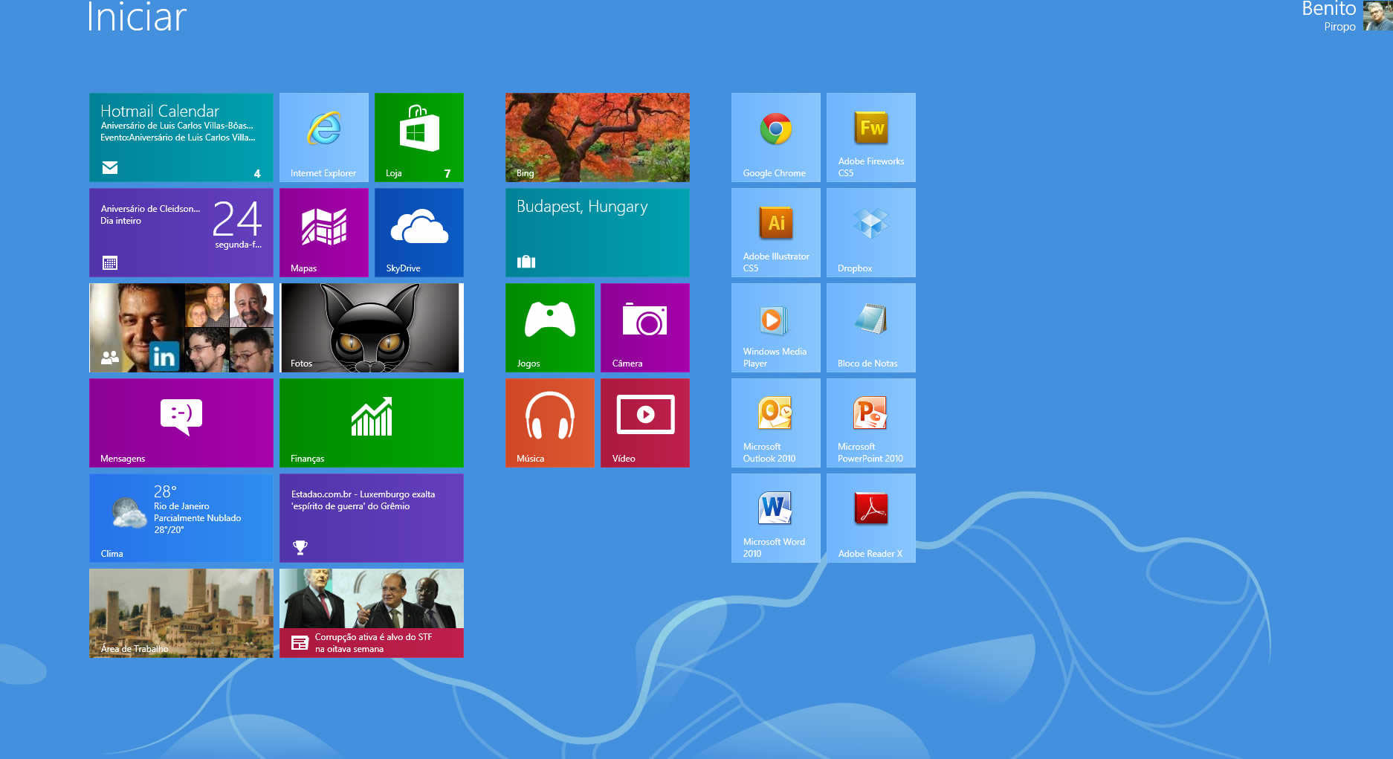Open the Música headphones tile
The image size is (1393, 759).
click(549, 423)
